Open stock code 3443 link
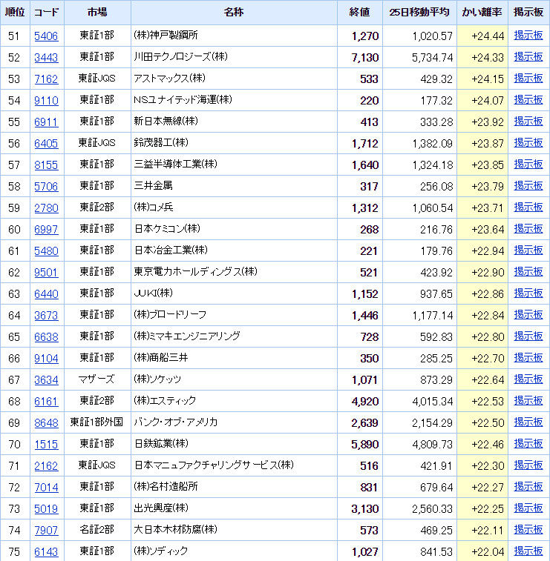 [46, 58]
